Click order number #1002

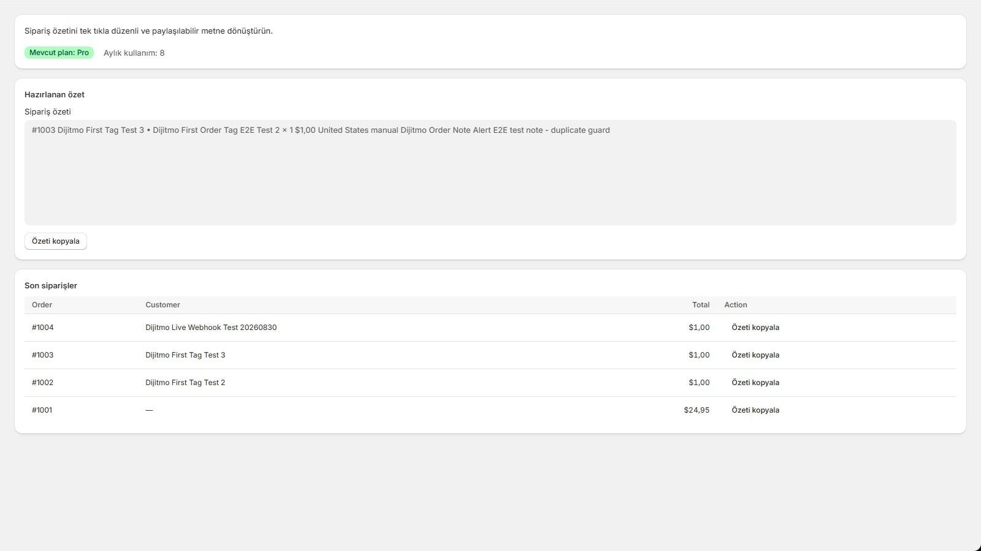click(x=43, y=383)
